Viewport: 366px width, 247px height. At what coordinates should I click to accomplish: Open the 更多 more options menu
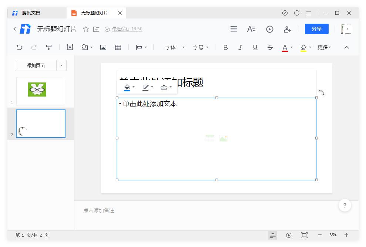(324, 47)
